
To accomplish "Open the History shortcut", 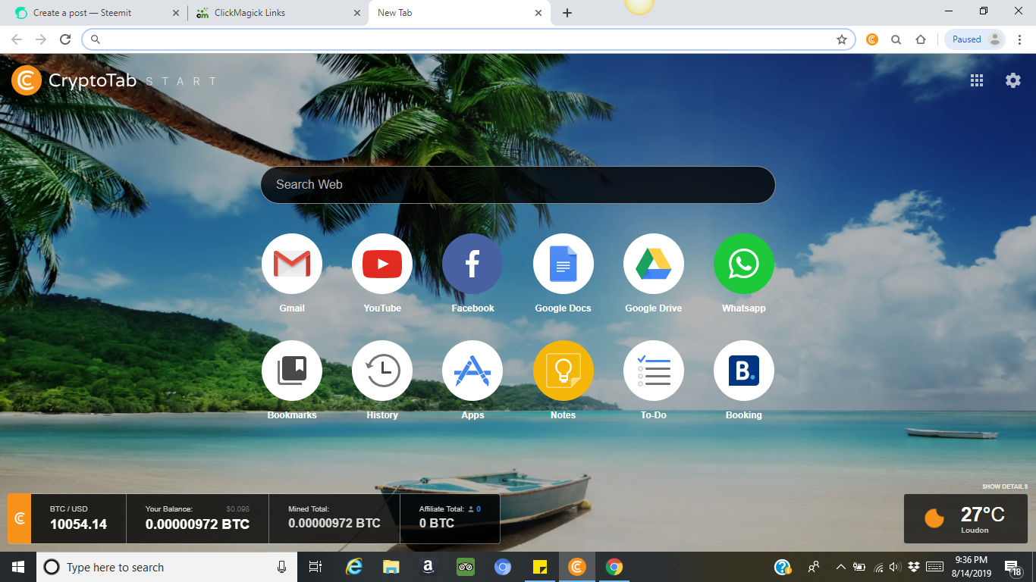I will 382,371.
